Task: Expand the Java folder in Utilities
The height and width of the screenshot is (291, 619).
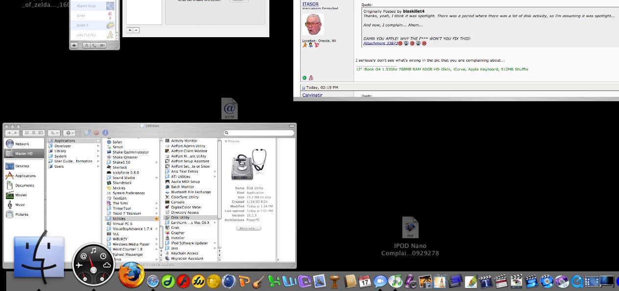Action: point(215,248)
